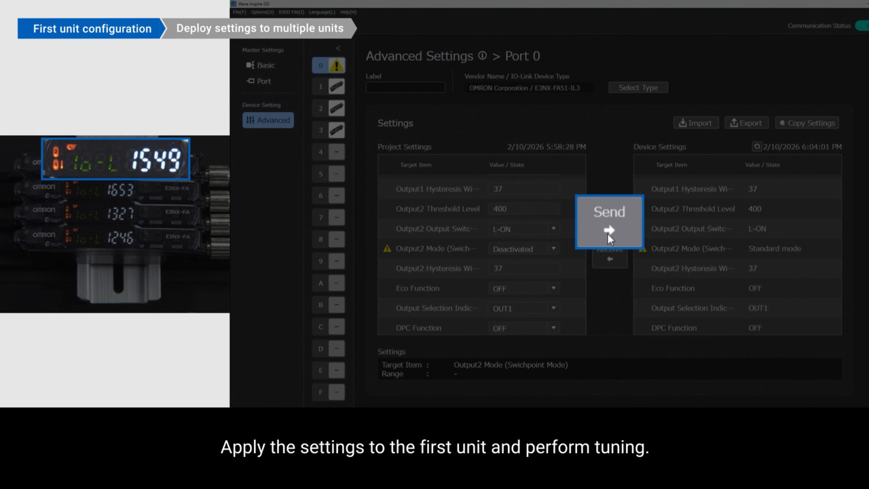Expand the Output2 Output Switch L-ON dropdown
The image size is (869, 489).
coord(524,229)
